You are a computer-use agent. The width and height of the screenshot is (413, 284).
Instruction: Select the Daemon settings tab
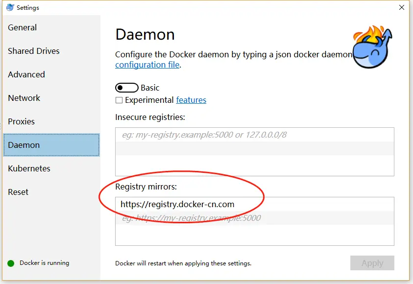tap(51, 145)
